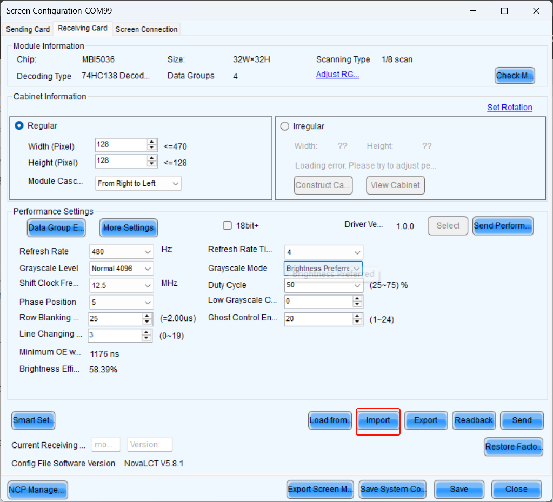Enable the 18bit+ checkbox

coord(228,226)
